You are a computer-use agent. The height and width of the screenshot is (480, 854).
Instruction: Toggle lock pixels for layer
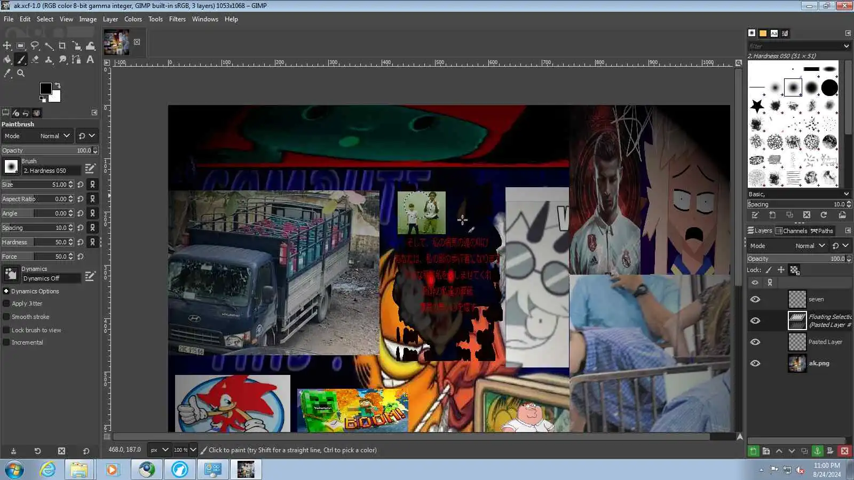(x=769, y=270)
